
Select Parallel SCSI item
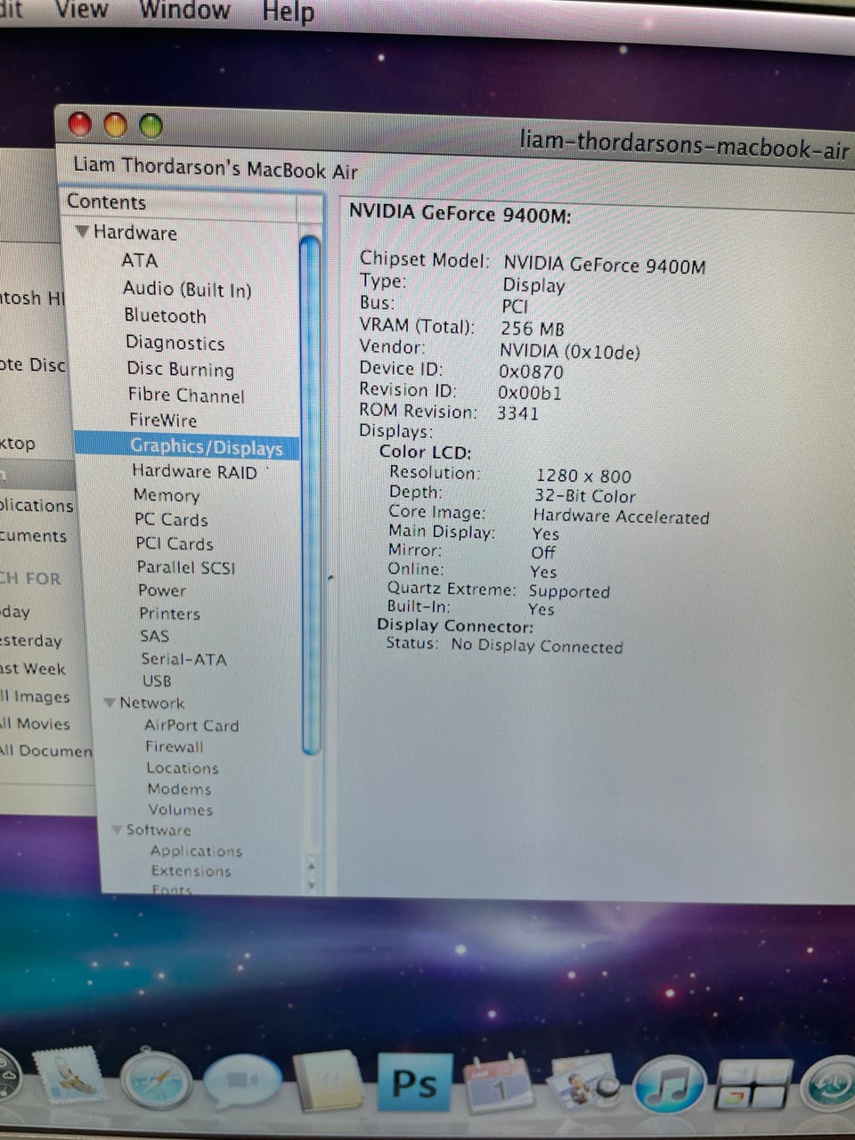186,567
